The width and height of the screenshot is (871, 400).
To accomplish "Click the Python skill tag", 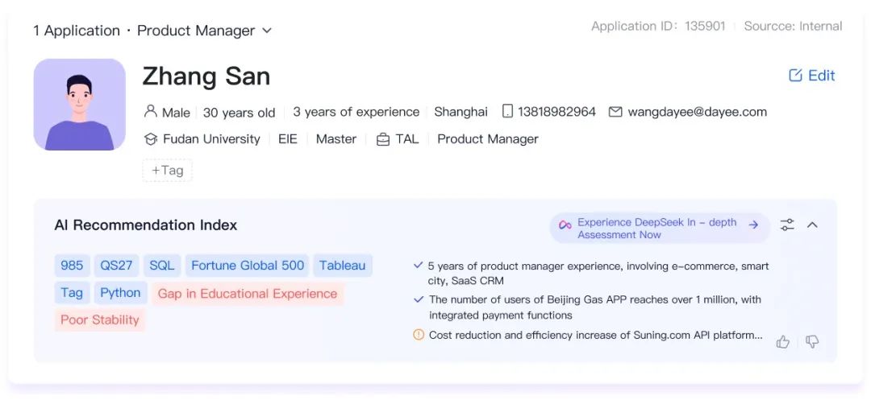I will pyautogui.click(x=120, y=293).
